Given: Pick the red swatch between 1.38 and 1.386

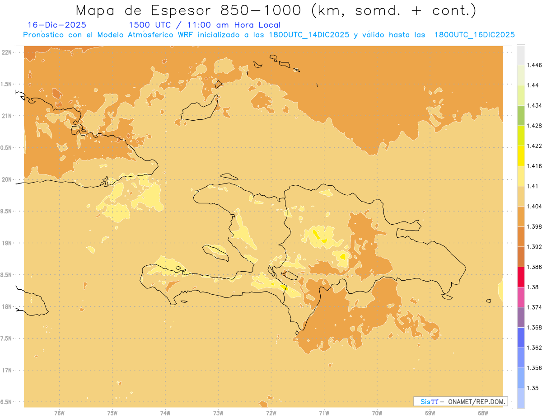Looking at the screenshot, I should pyautogui.click(x=521, y=277).
